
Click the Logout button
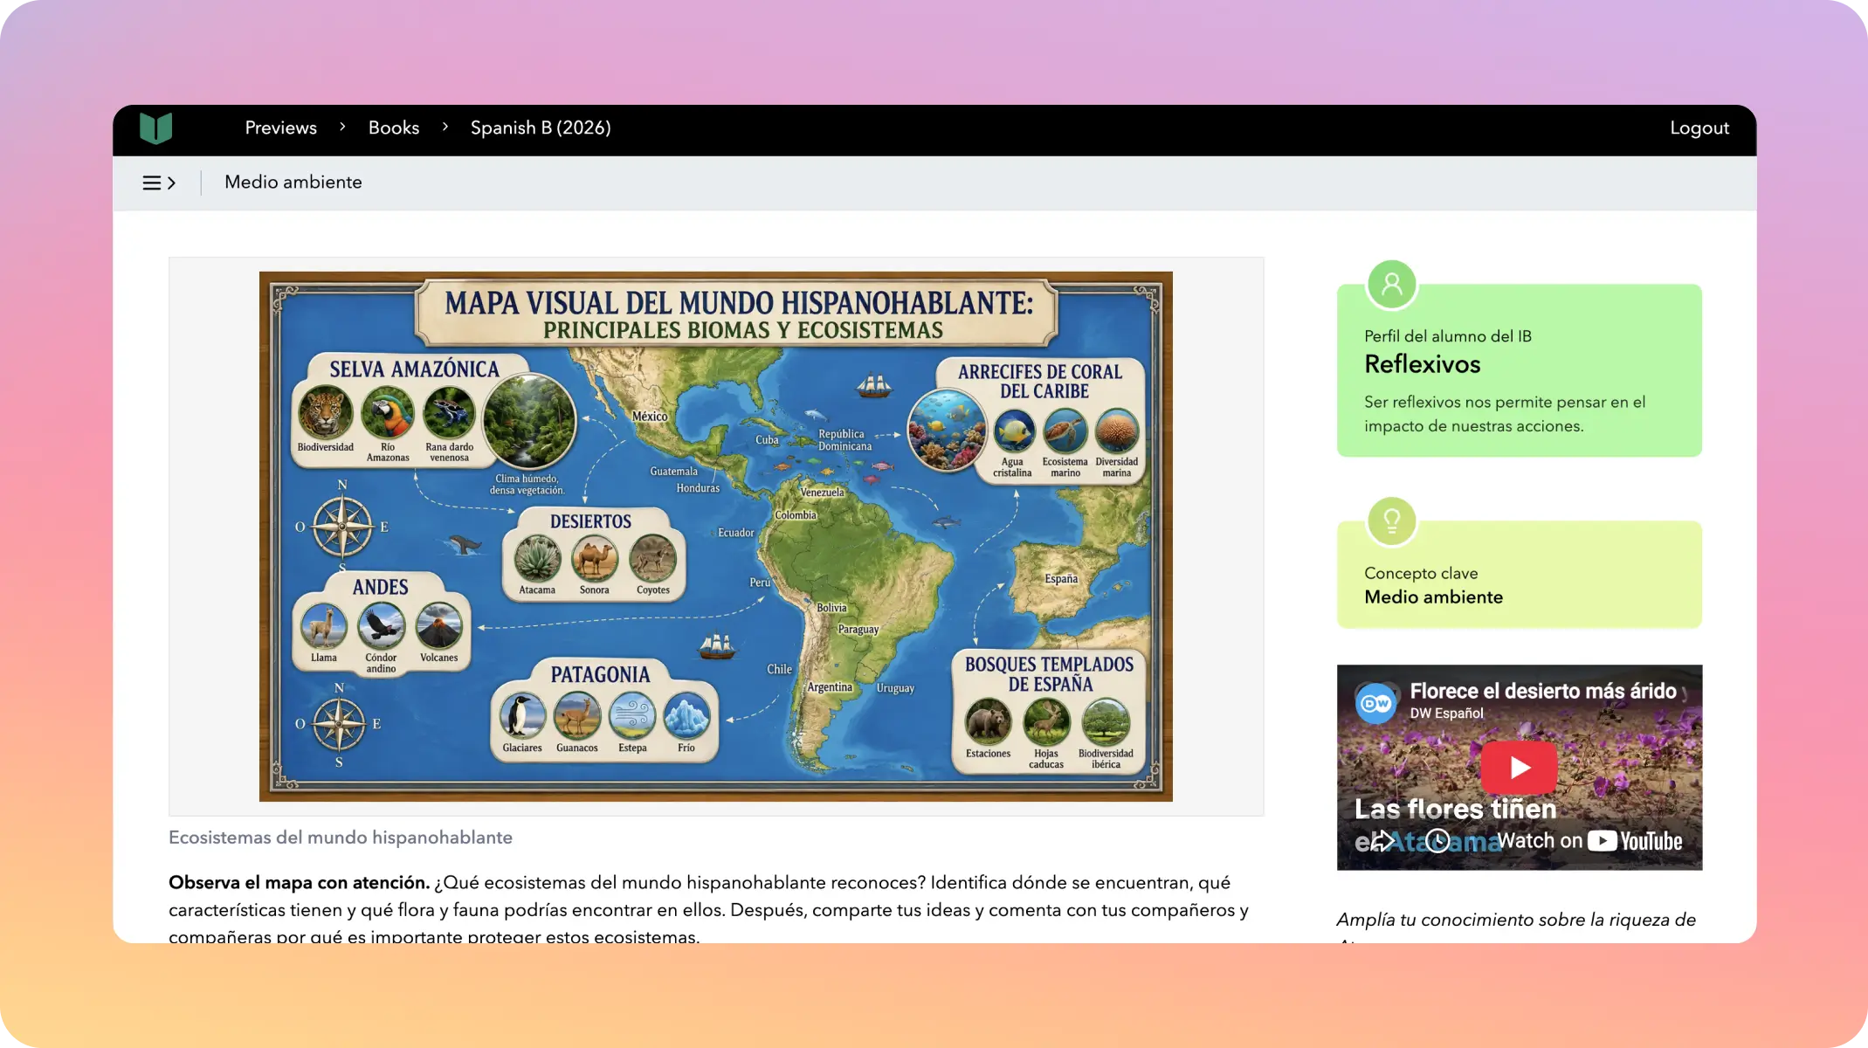click(x=1699, y=128)
